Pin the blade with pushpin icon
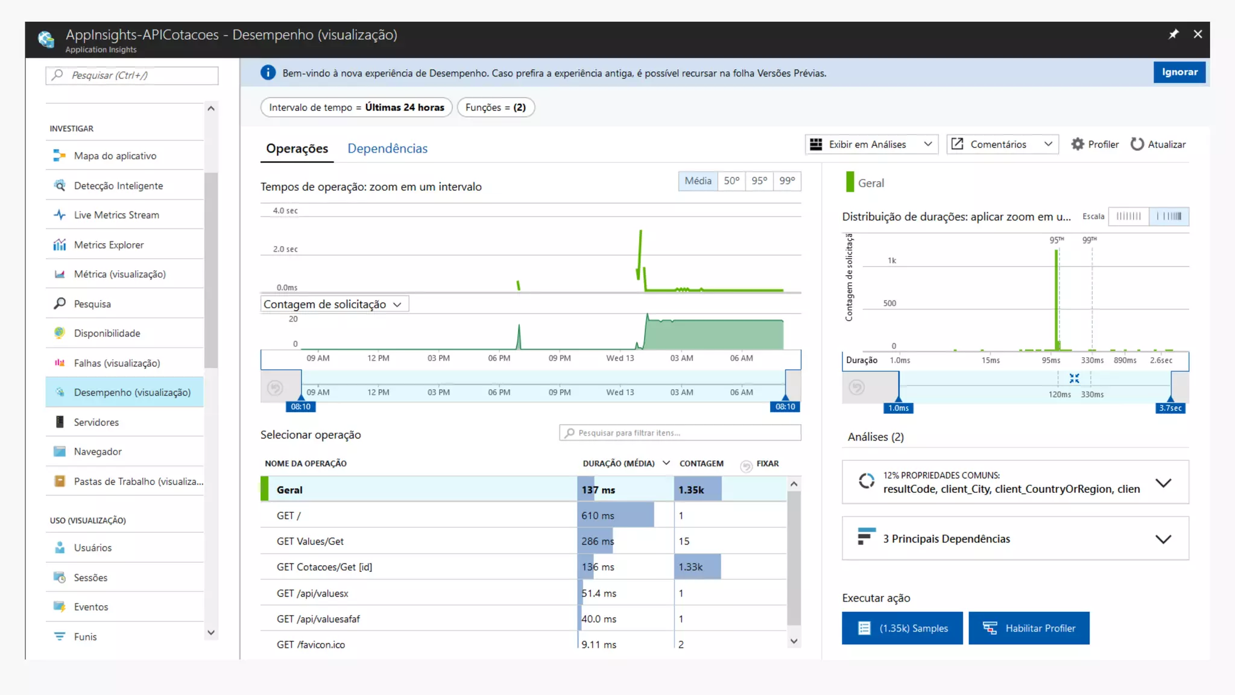 [1173, 34]
